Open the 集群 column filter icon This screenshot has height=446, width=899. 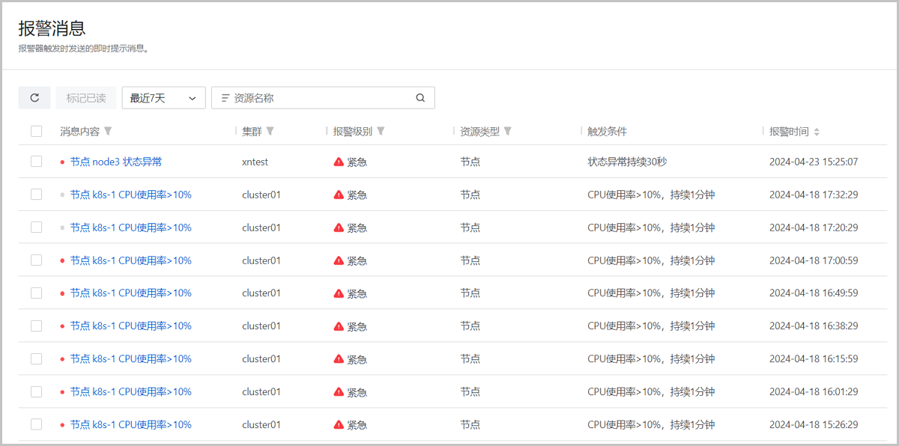tap(270, 132)
